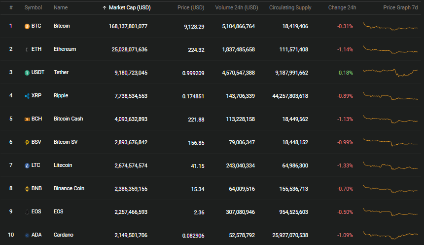
Task: Open Cardano 7-day price graph
Action: tap(390, 235)
